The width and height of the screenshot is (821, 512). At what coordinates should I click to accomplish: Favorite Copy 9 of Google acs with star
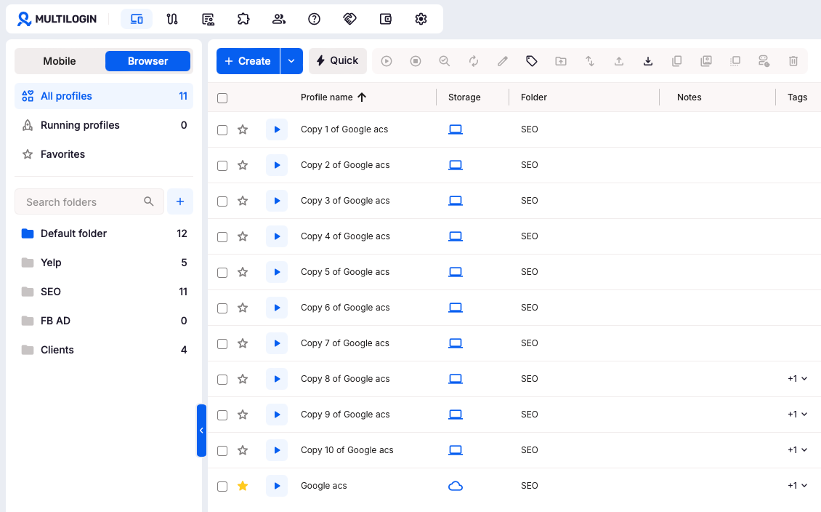[x=243, y=415]
